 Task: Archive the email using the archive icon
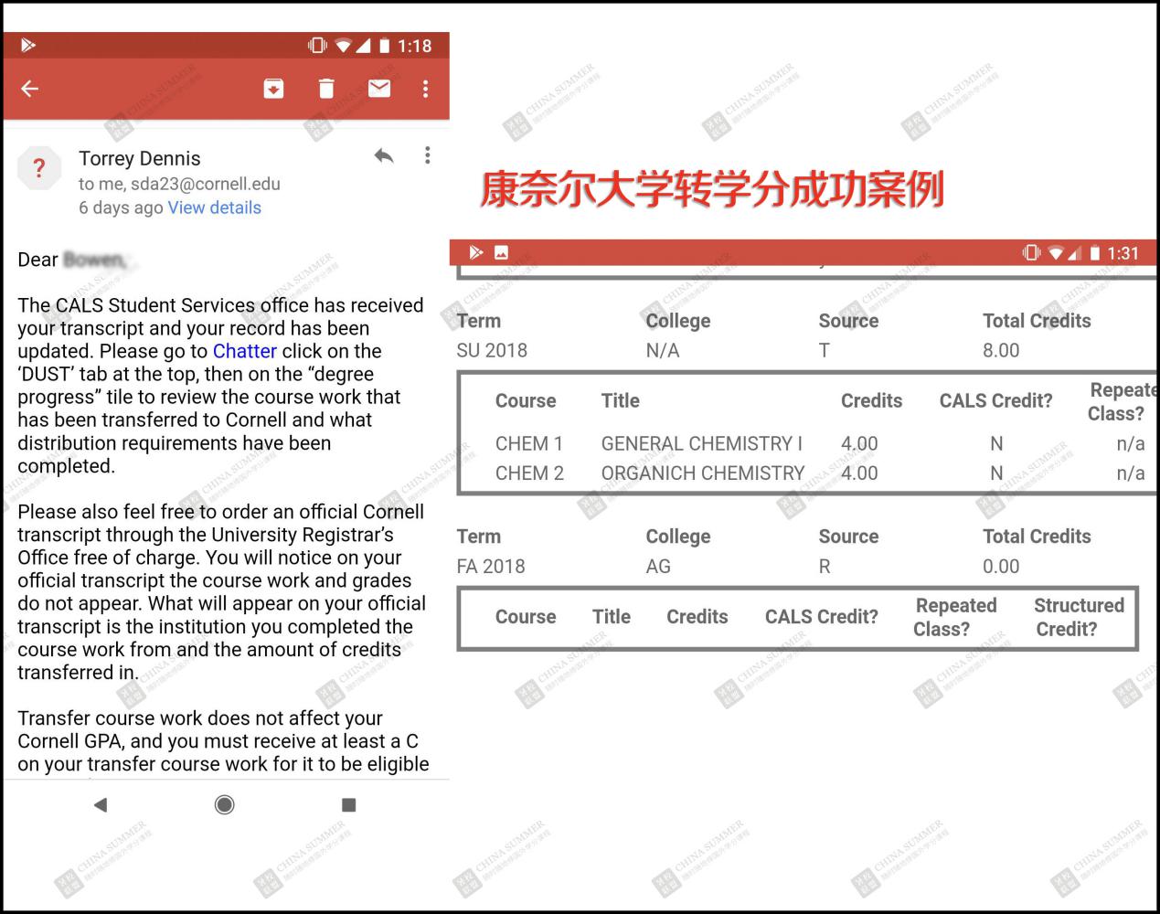[x=273, y=89]
